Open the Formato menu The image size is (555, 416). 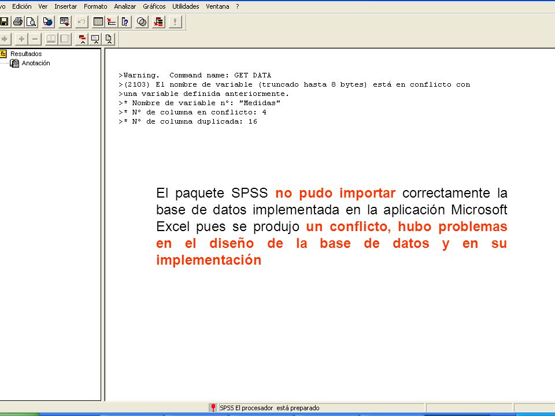tap(95, 6)
